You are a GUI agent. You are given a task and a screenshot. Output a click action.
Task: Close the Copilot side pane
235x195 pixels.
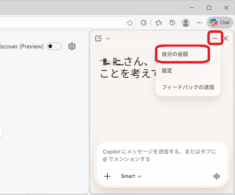(226, 38)
